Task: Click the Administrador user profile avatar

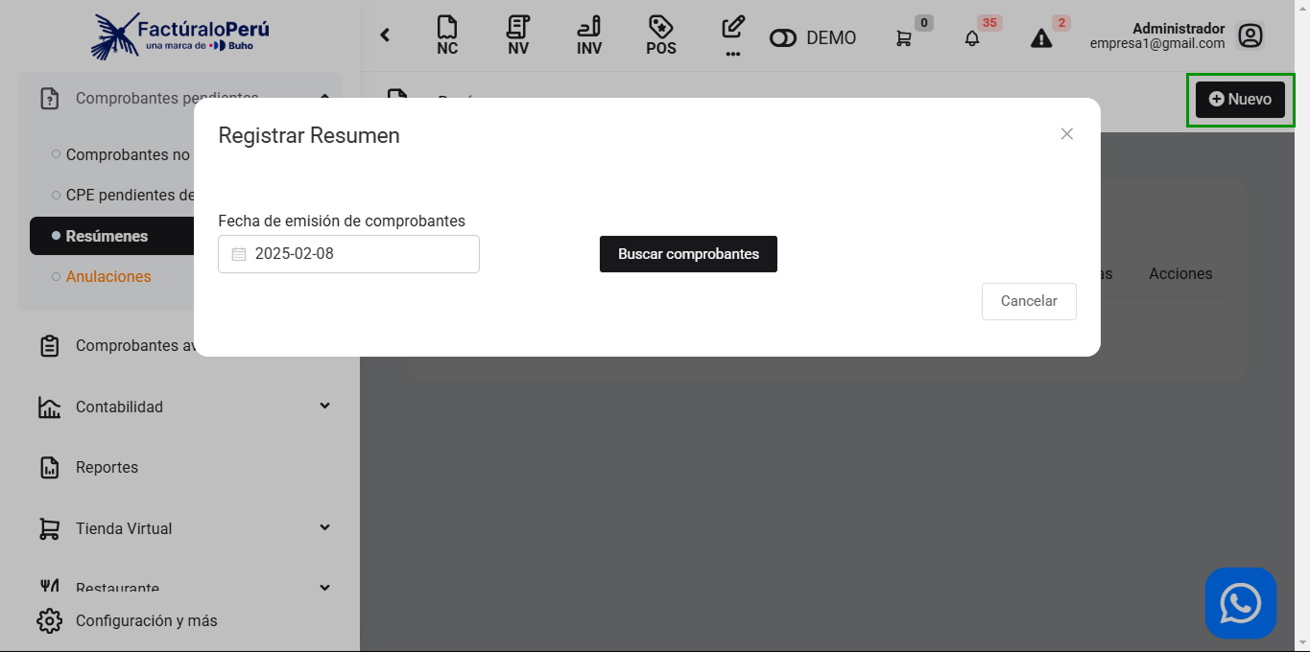Action: [1250, 36]
